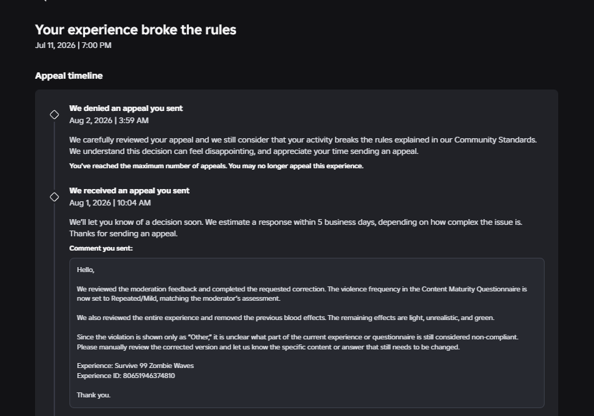This screenshot has width=594, height=416.
Task: Click the timeline line between the two appeal markers
Action: [x=54, y=155]
